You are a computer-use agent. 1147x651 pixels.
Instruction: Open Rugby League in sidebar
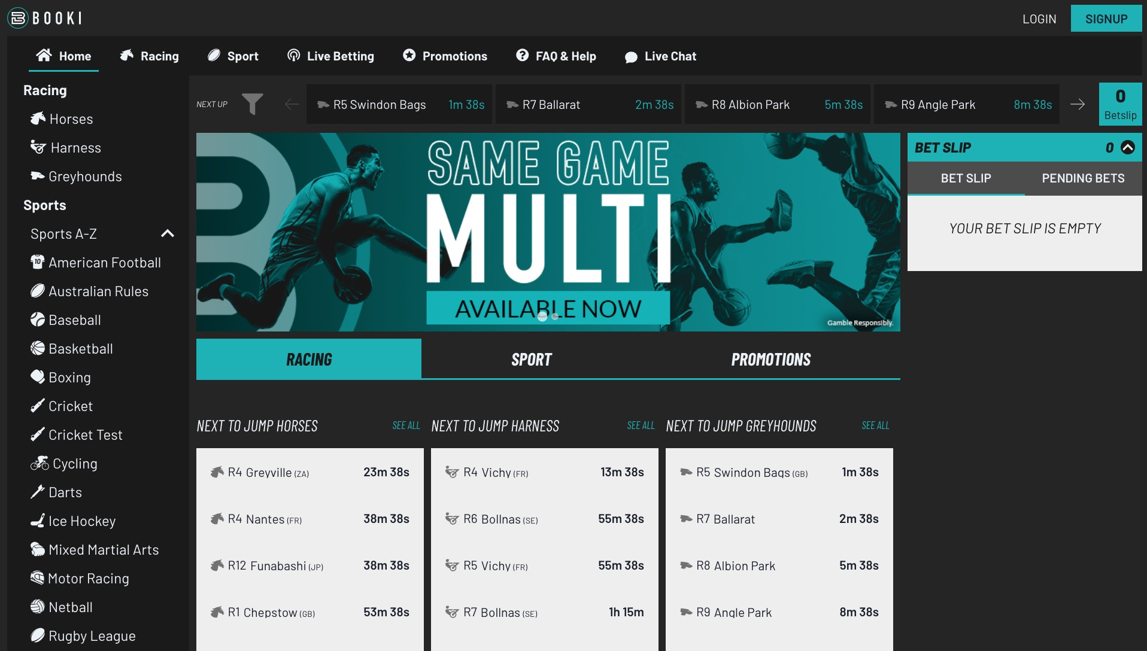[x=83, y=635]
